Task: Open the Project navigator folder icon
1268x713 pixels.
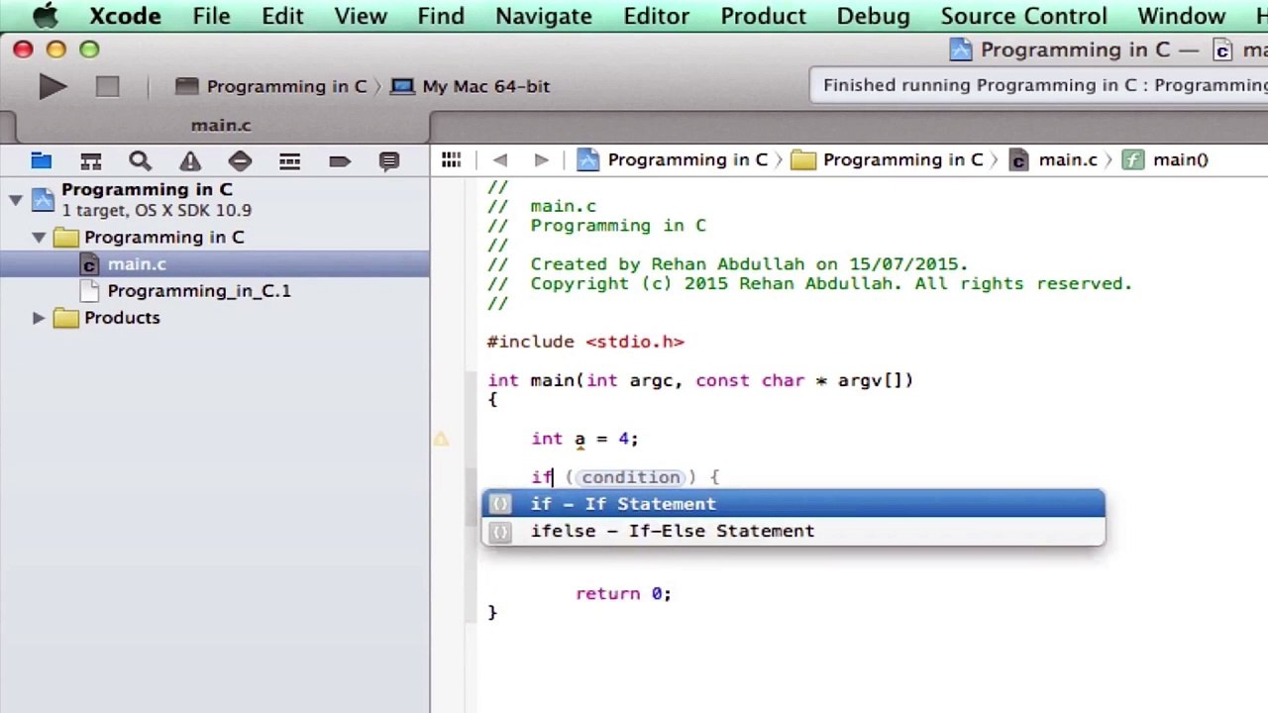Action: click(x=41, y=160)
